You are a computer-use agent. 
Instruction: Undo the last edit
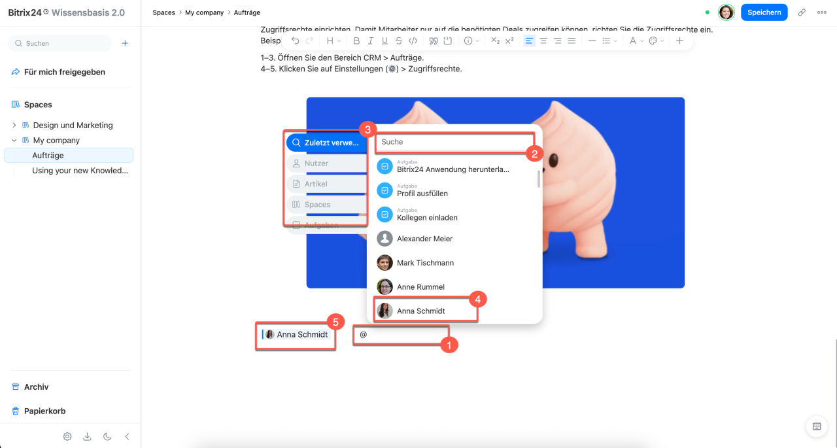(296, 41)
